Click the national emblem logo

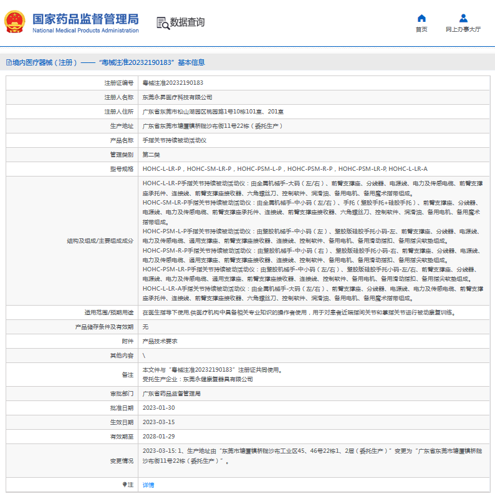tap(14, 22)
